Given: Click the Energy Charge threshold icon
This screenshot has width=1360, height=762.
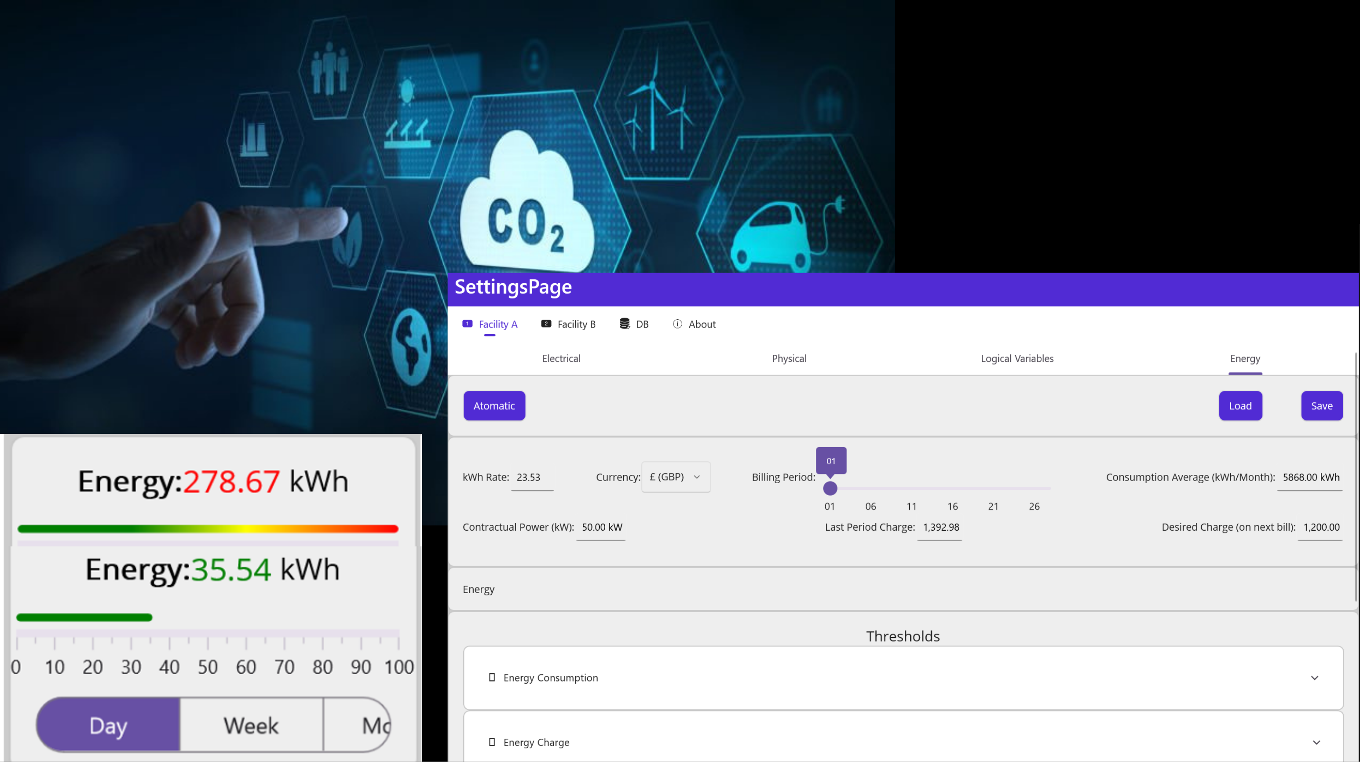Looking at the screenshot, I should click(x=492, y=742).
